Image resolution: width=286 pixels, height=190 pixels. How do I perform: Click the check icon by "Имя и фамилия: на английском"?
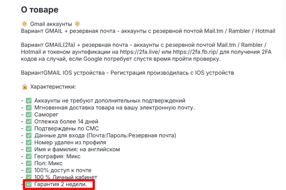click(x=29, y=149)
